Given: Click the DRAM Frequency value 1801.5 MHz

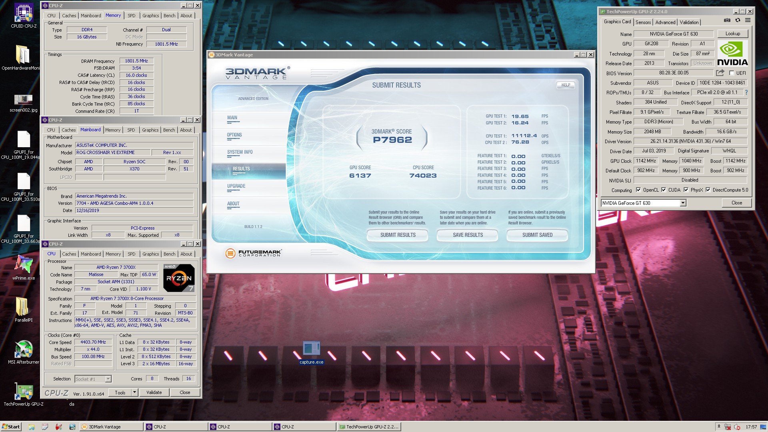Looking at the screenshot, I should 136,61.
